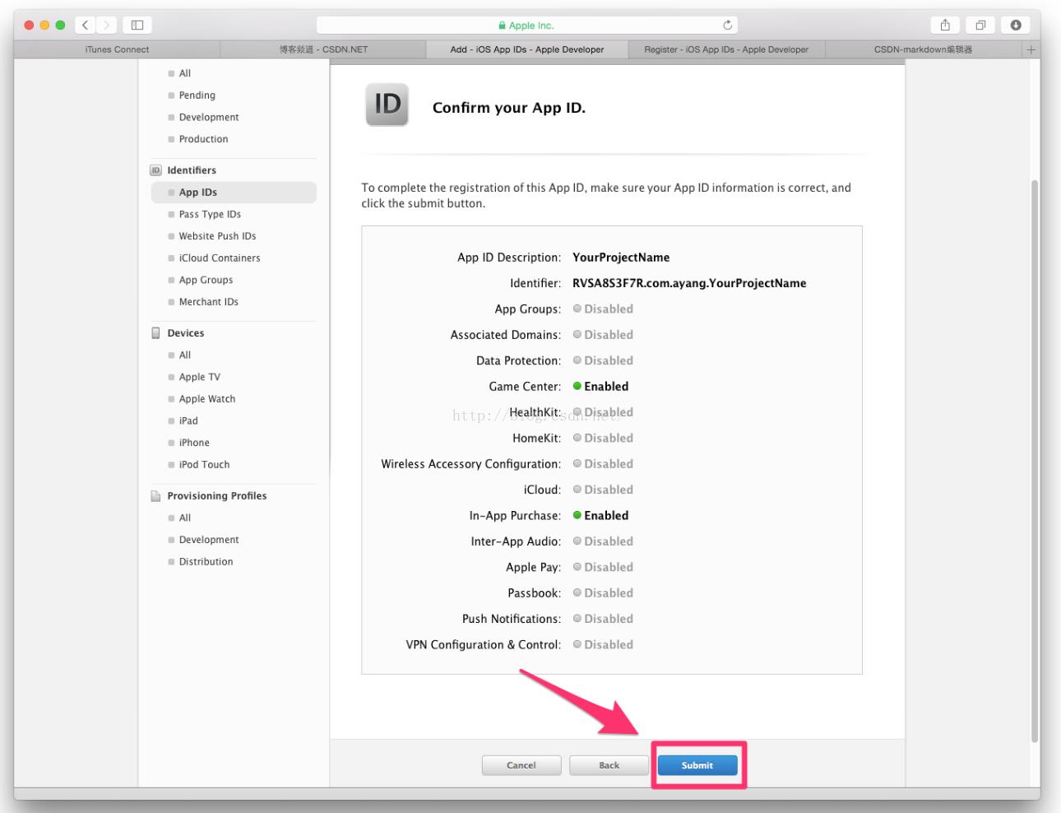This screenshot has height=813, width=1061.
Task: Open Pass Type IDs in sidebar
Action: pos(210,214)
